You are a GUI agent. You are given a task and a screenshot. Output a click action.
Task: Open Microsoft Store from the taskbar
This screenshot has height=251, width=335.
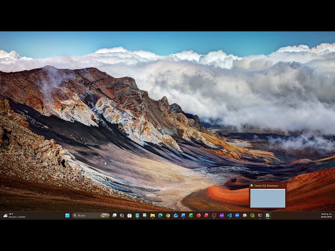click(129, 215)
